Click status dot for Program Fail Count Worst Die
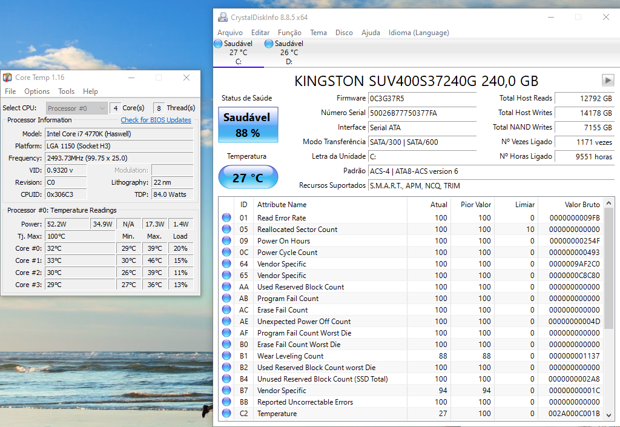Image resolution: width=620 pixels, height=427 pixels. [226, 333]
